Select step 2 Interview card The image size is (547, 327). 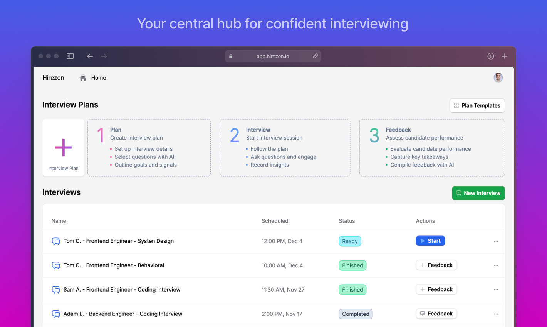[x=285, y=148]
